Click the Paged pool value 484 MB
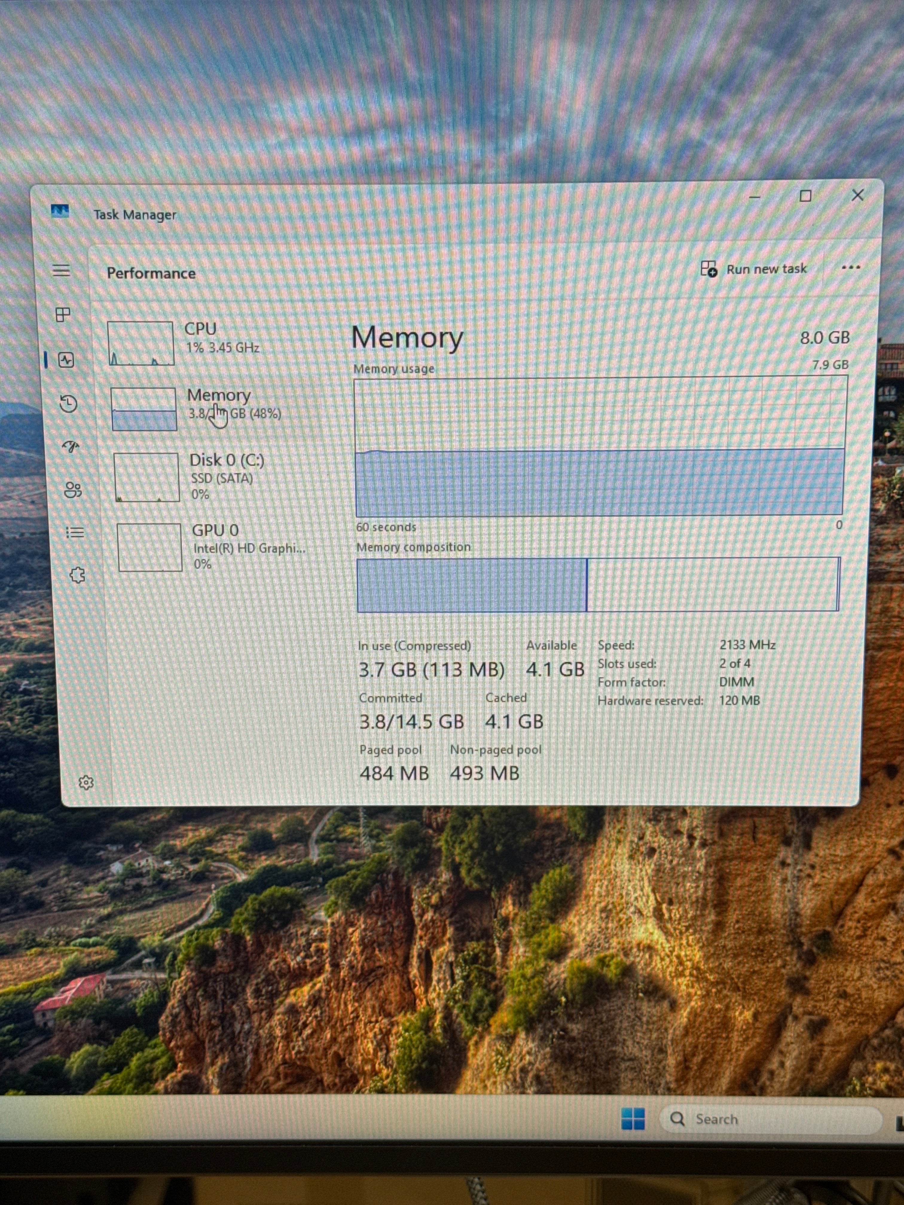This screenshot has height=1205, width=904. pyautogui.click(x=394, y=773)
